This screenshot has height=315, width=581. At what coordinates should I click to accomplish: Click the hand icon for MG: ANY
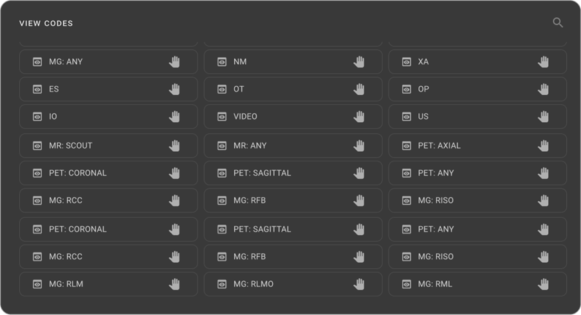(x=174, y=62)
